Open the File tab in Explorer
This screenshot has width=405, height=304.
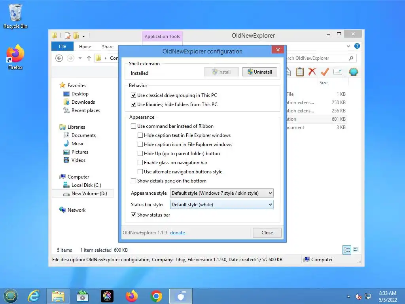point(62,46)
